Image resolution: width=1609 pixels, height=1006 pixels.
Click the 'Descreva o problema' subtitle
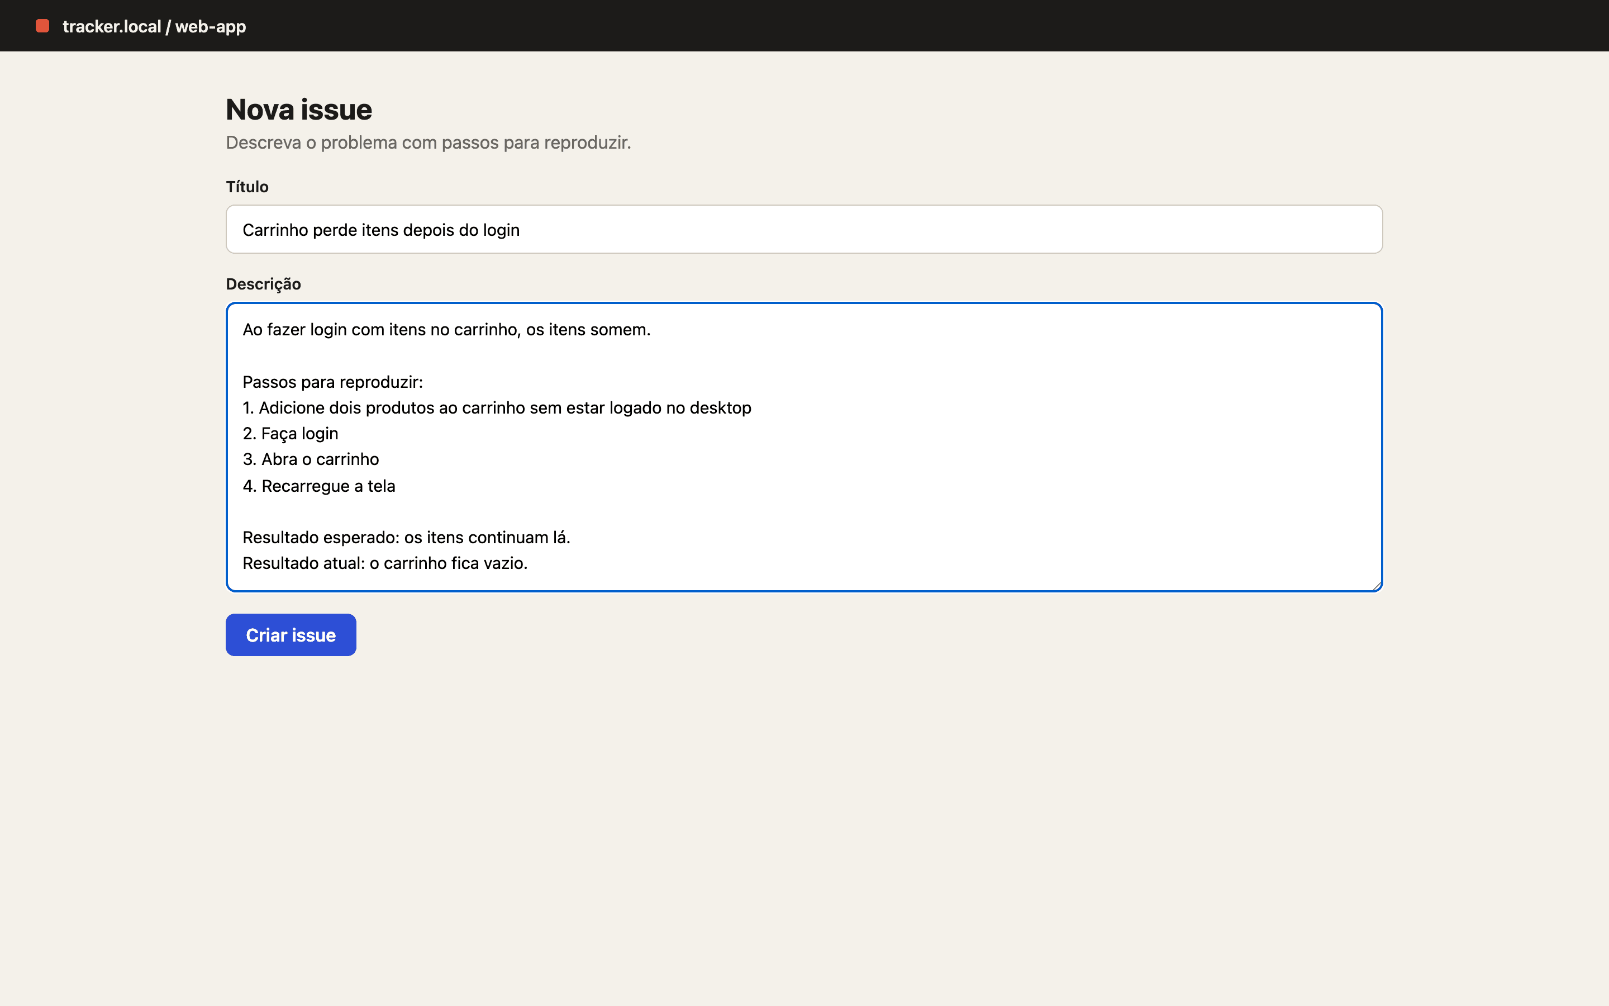[x=428, y=143]
